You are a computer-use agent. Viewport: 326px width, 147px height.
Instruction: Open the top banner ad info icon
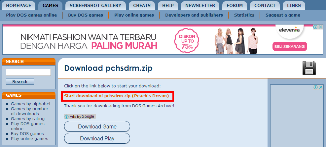coord(315,27)
